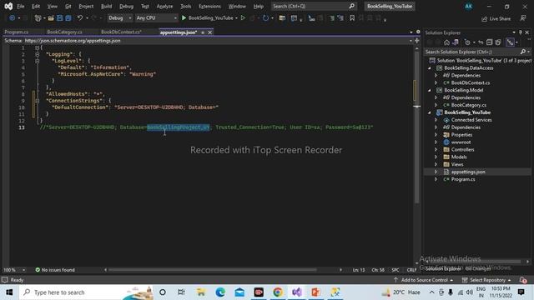
Task: Open the feedback icon beside Live Share
Action: [x=523, y=18]
